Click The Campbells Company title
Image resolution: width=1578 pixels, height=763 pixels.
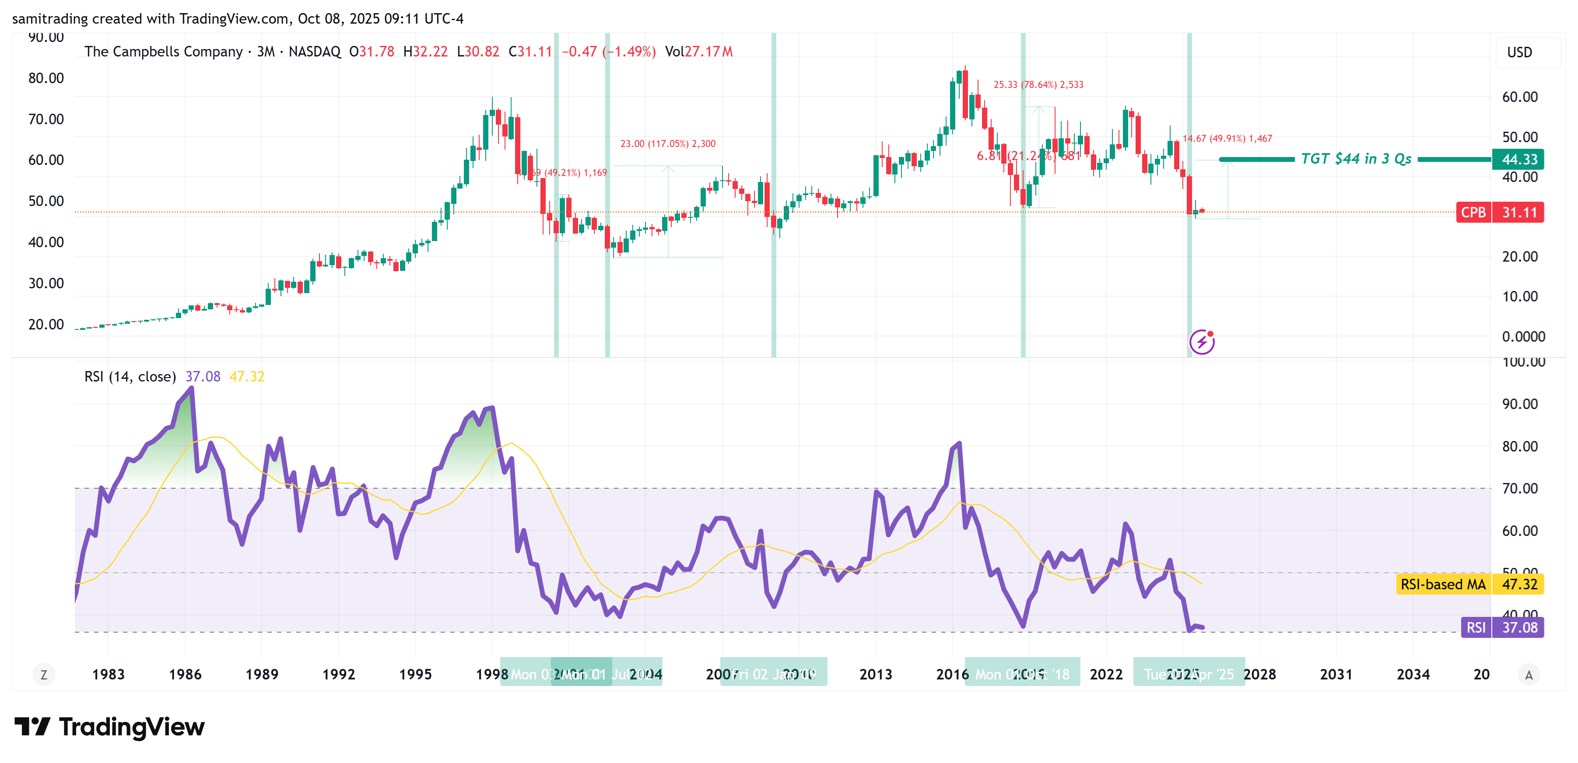point(163,52)
